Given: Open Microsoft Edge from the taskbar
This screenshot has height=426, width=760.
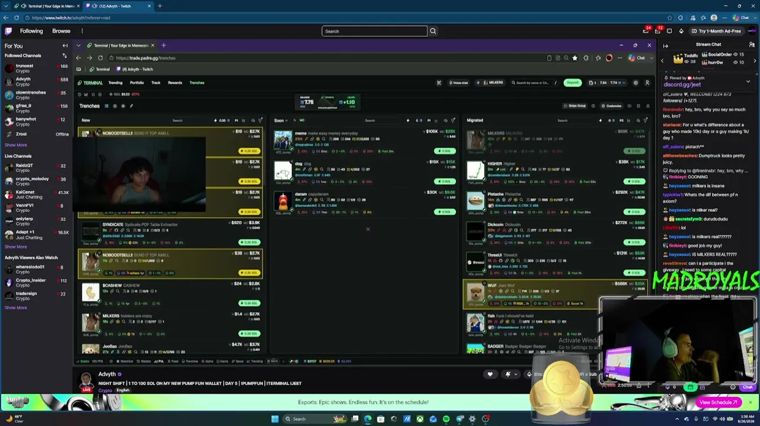Looking at the screenshot, I should [368, 419].
